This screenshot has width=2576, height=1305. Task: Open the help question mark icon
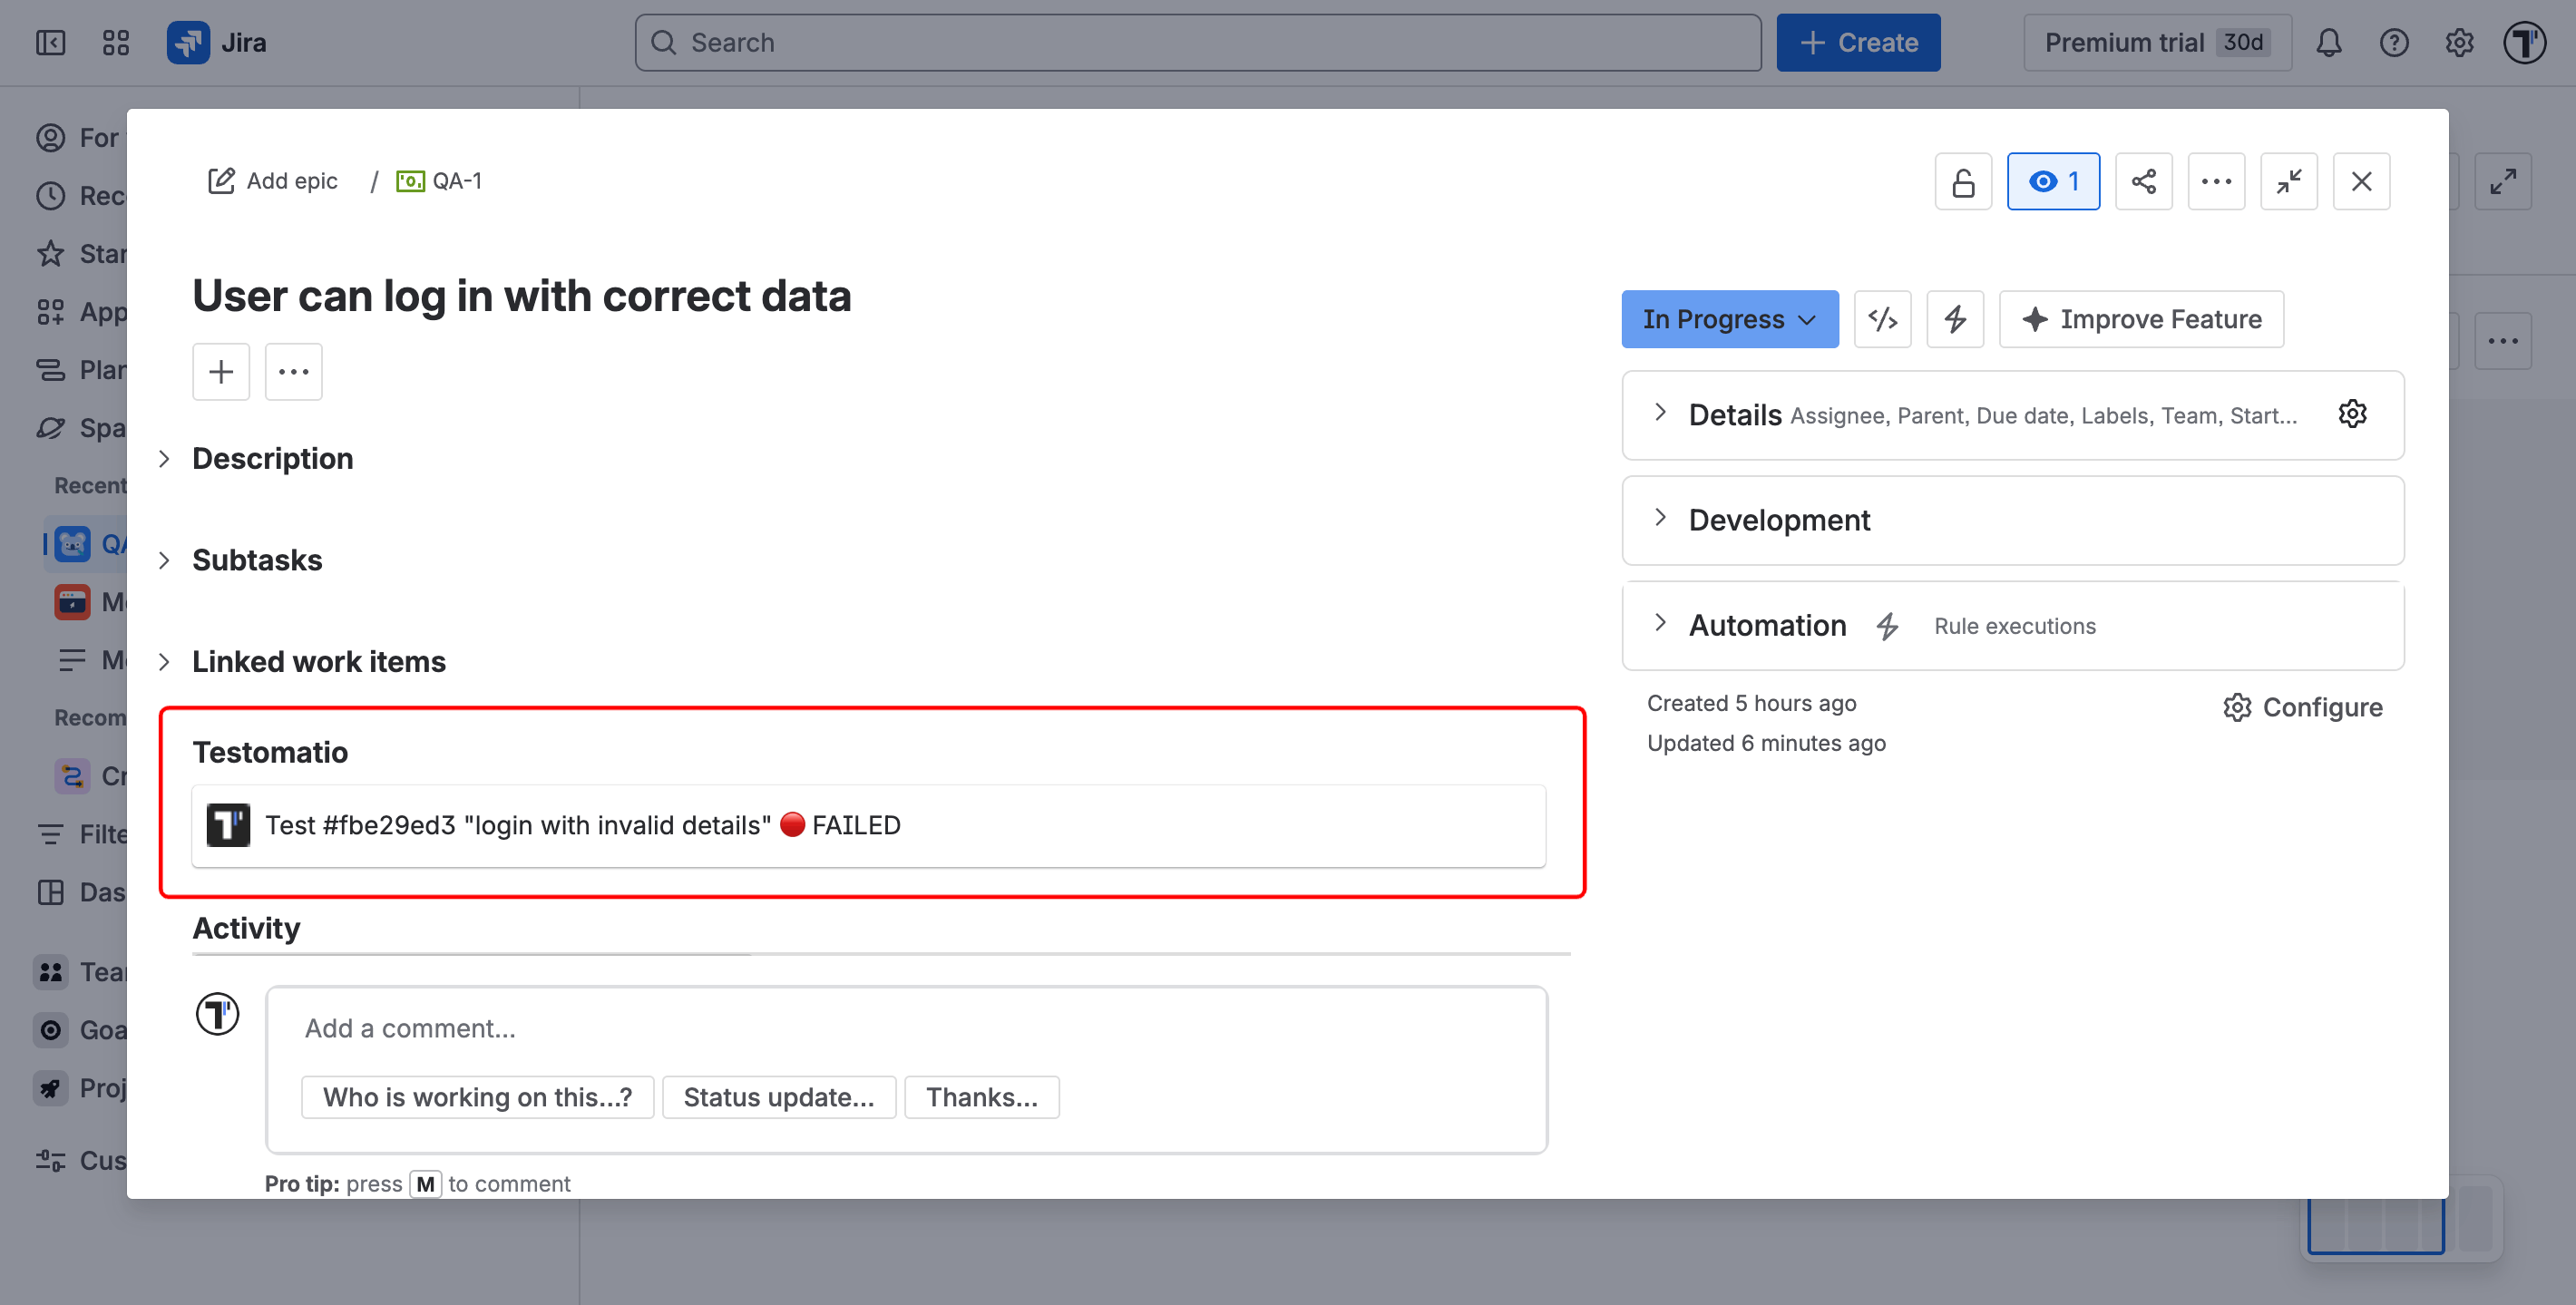click(x=2394, y=42)
